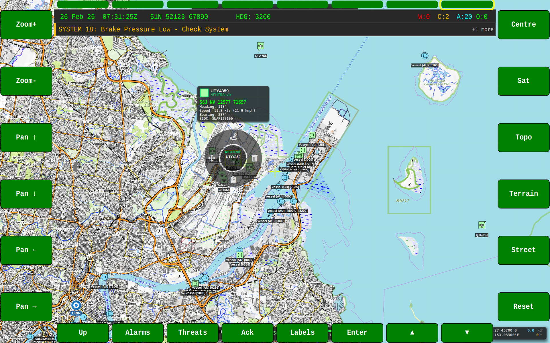The image size is (550, 343).
Task: Open the Threats menu at the bottom
Action: point(192,332)
